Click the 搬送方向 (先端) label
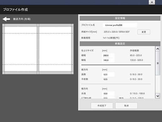 [22, 19]
